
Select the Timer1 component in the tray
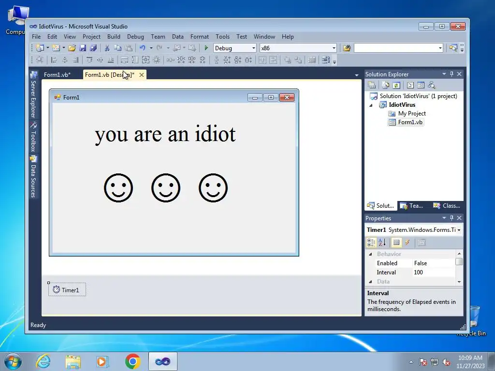pos(67,290)
